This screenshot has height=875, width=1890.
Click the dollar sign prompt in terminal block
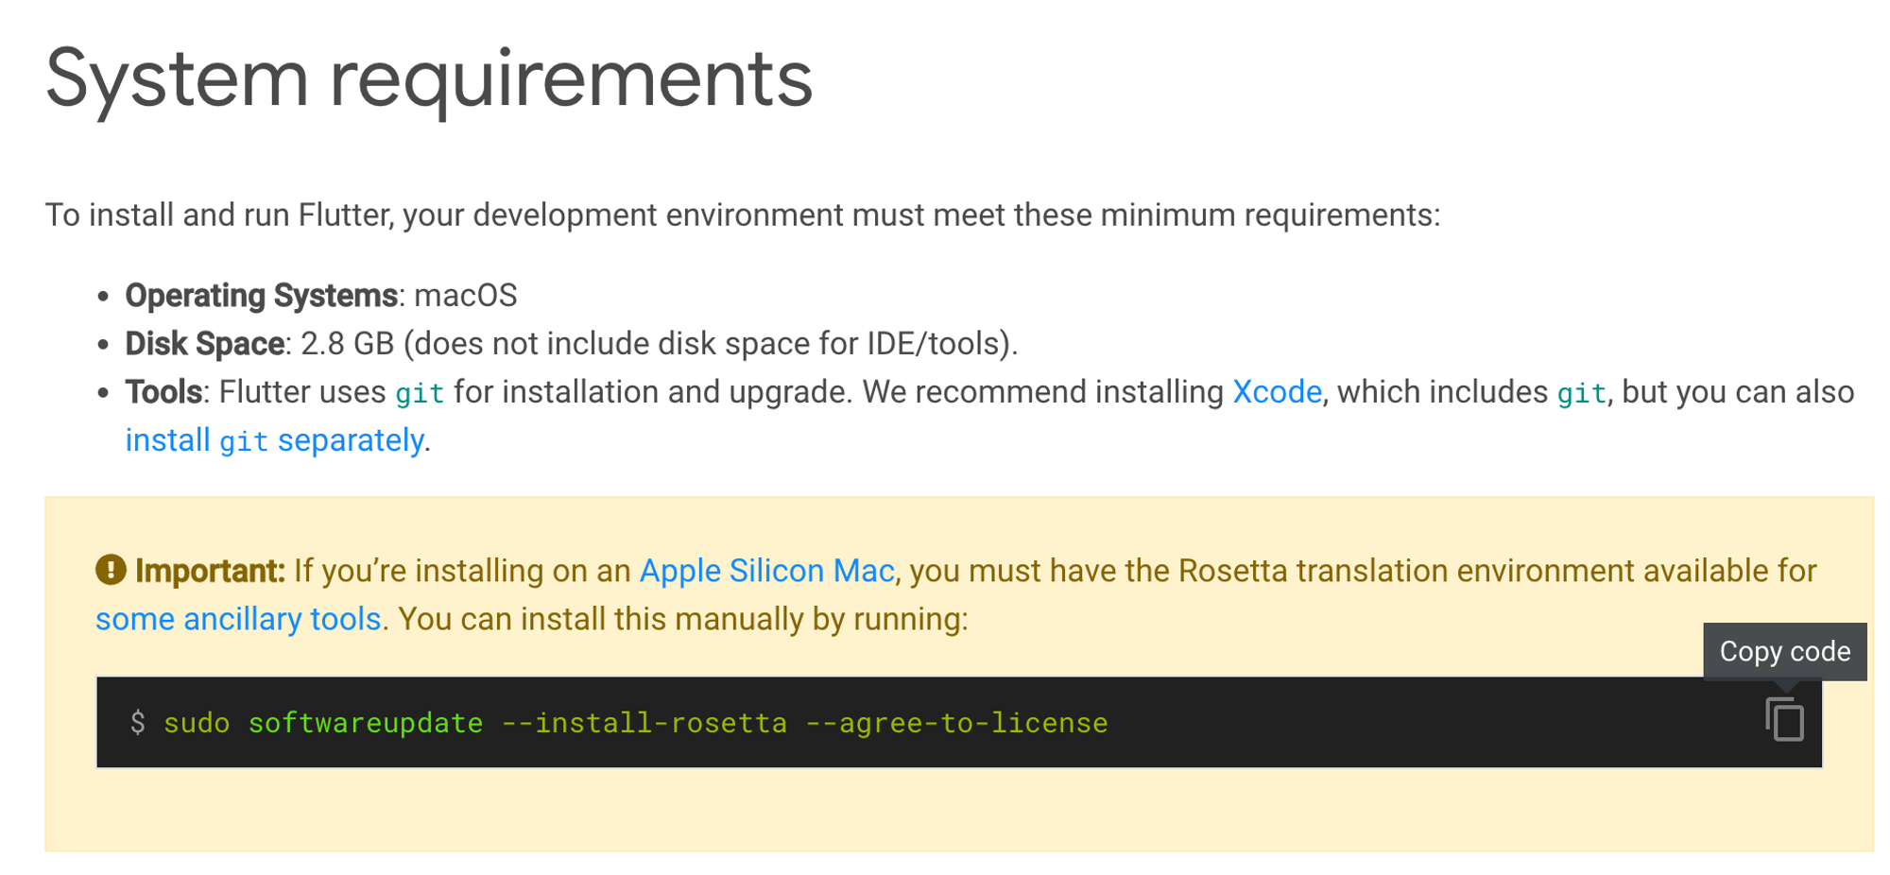click(x=138, y=723)
